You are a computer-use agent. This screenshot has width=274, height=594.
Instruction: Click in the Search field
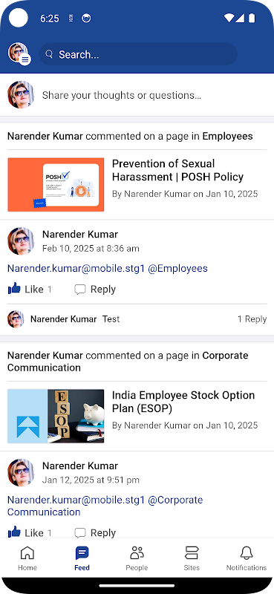coord(138,54)
